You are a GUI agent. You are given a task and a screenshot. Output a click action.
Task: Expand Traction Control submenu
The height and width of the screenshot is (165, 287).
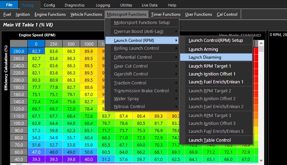[142, 83]
